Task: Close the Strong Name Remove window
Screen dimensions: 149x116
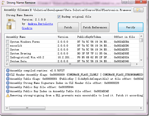Action: coord(141,2)
